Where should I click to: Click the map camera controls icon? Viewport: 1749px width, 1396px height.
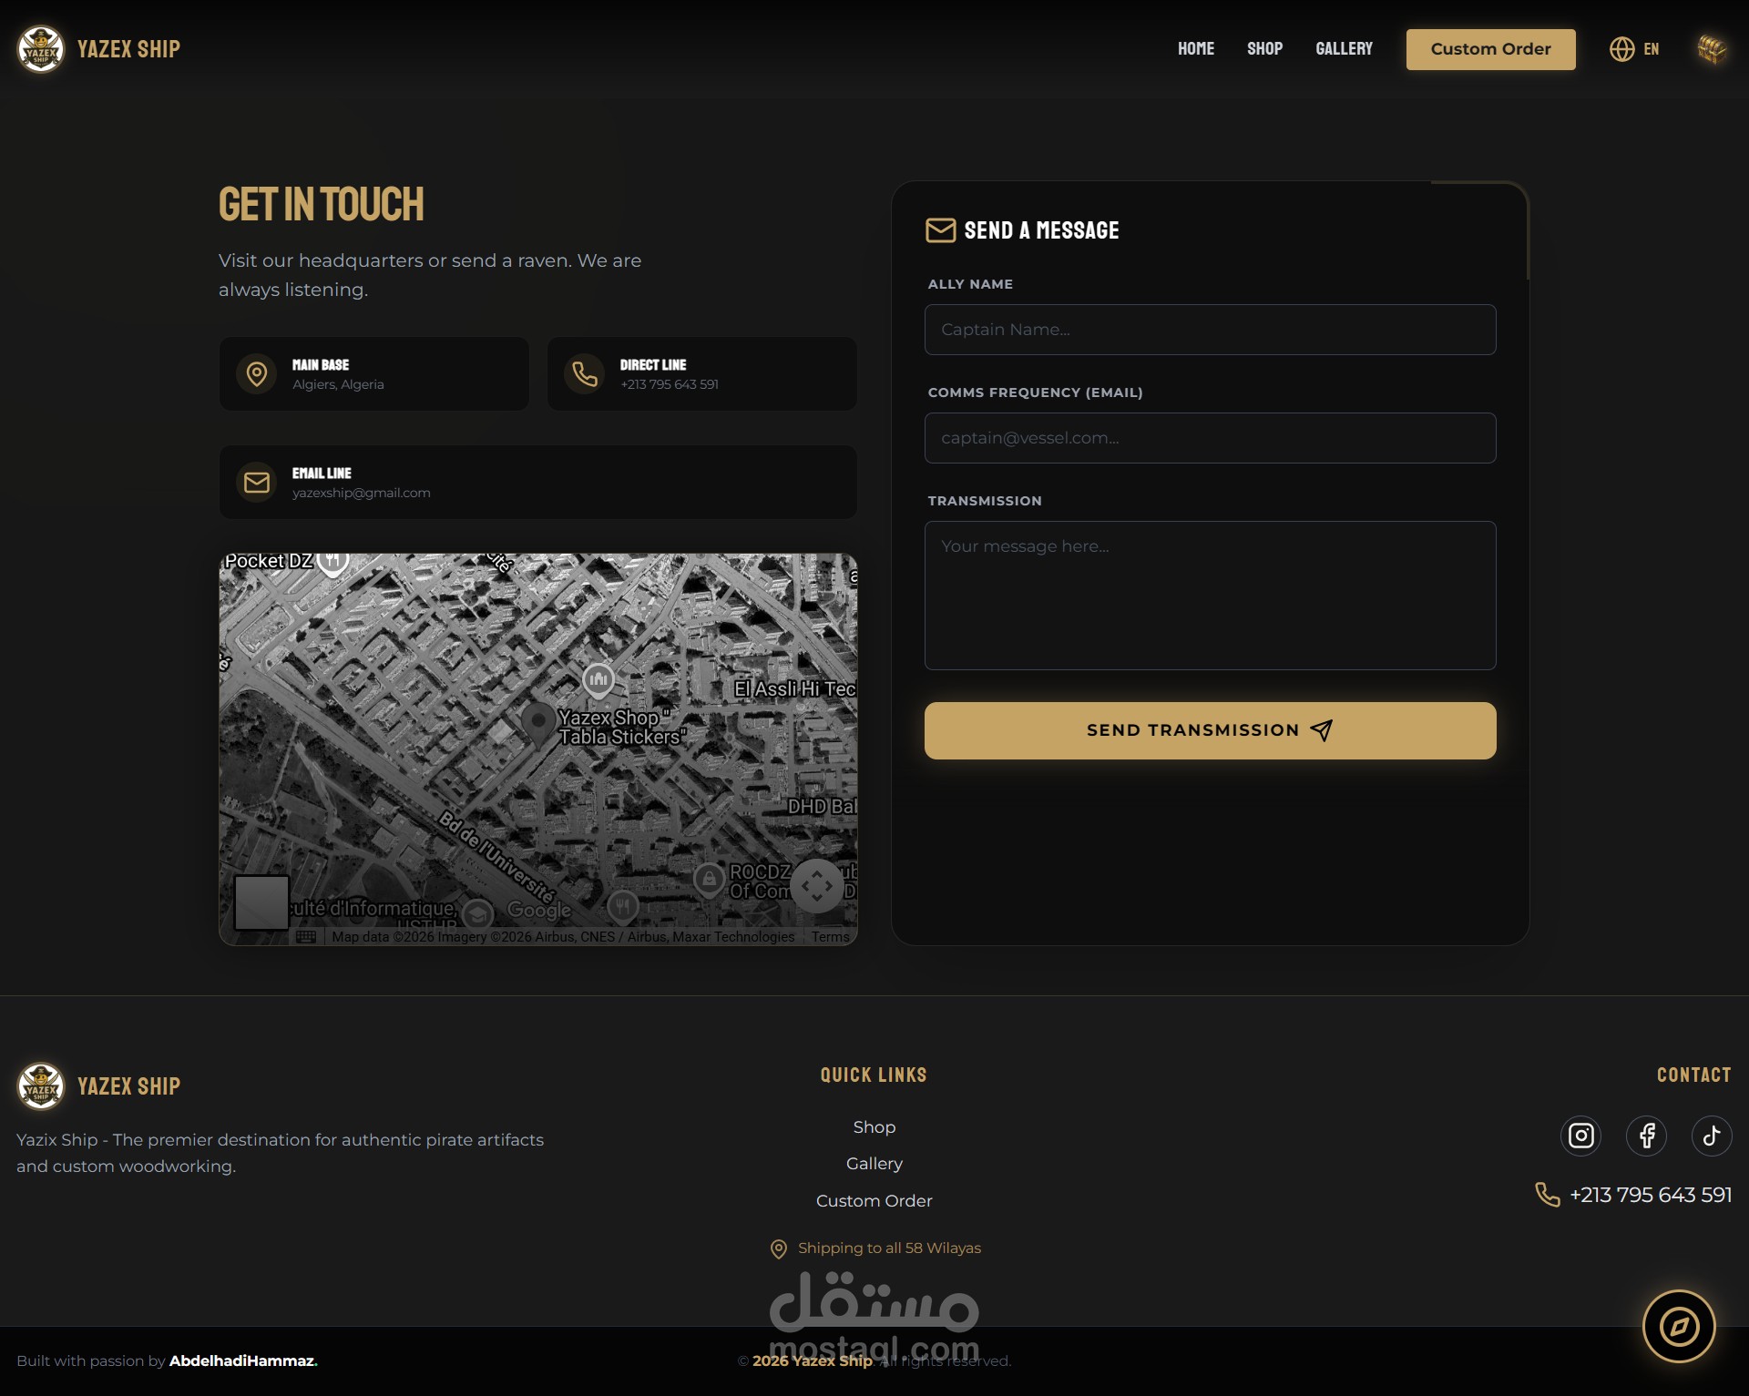coord(817,885)
